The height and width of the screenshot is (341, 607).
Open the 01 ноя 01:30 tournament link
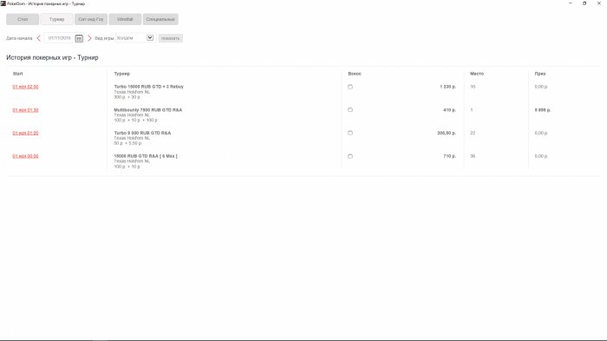tap(25, 110)
